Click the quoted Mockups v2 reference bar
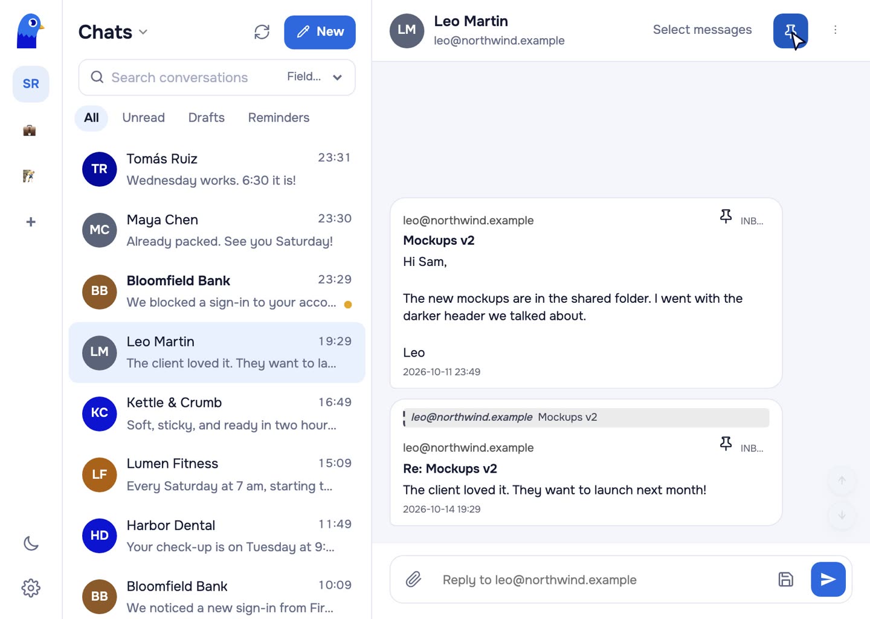This screenshot has width=870, height=619. 586,417
